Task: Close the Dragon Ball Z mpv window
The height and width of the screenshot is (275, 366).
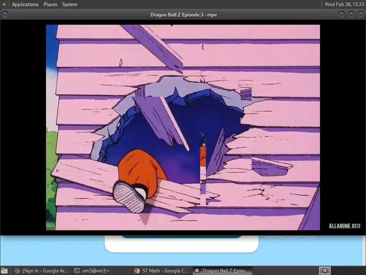Action: [x=361, y=14]
